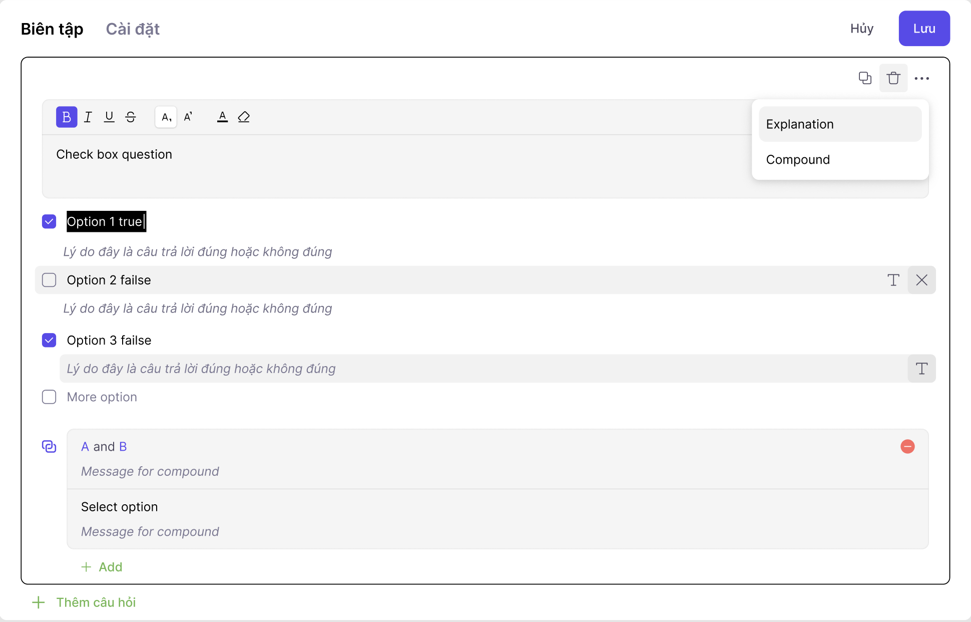This screenshot has width=971, height=622.
Task: Edit Option 1 true text field
Action: [107, 221]
